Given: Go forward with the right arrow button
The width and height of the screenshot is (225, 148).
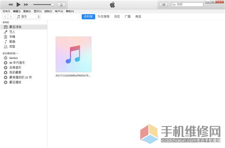Looking at the screenshot, I should [x=11, y=17].
